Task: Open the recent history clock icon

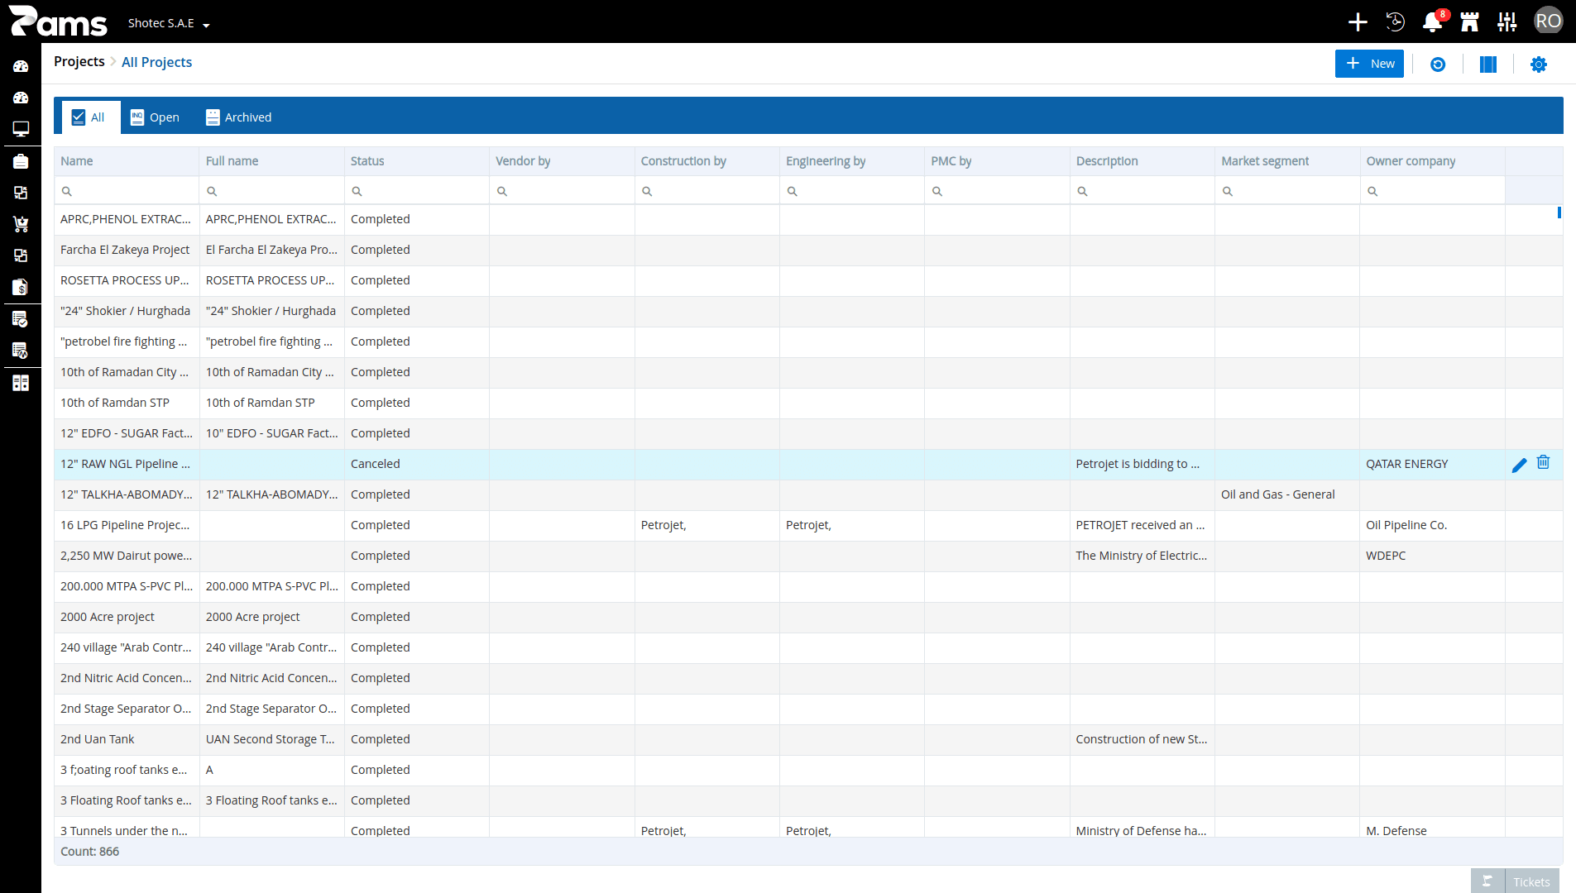Action: pos(1396,21)
